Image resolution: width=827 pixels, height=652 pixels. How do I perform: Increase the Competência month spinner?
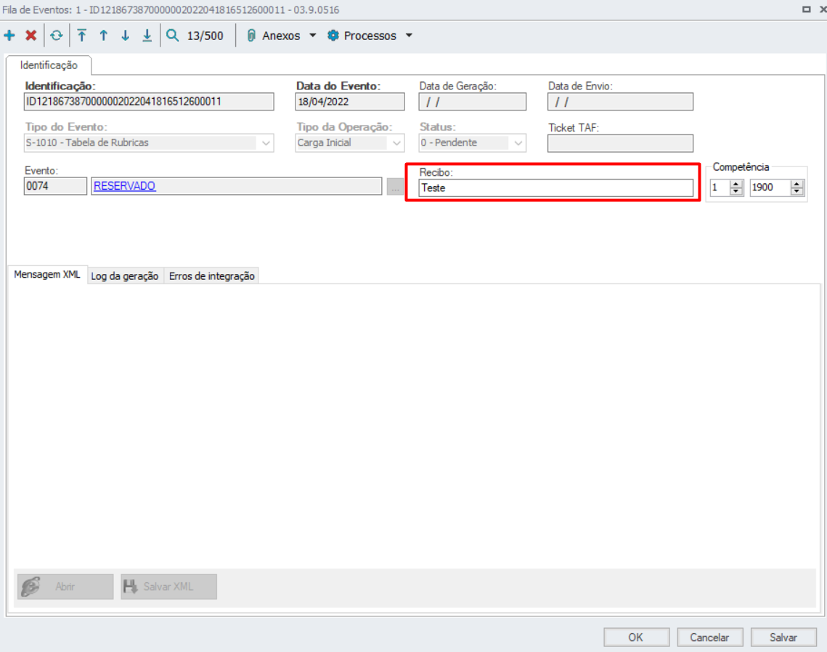coord(736,184)
